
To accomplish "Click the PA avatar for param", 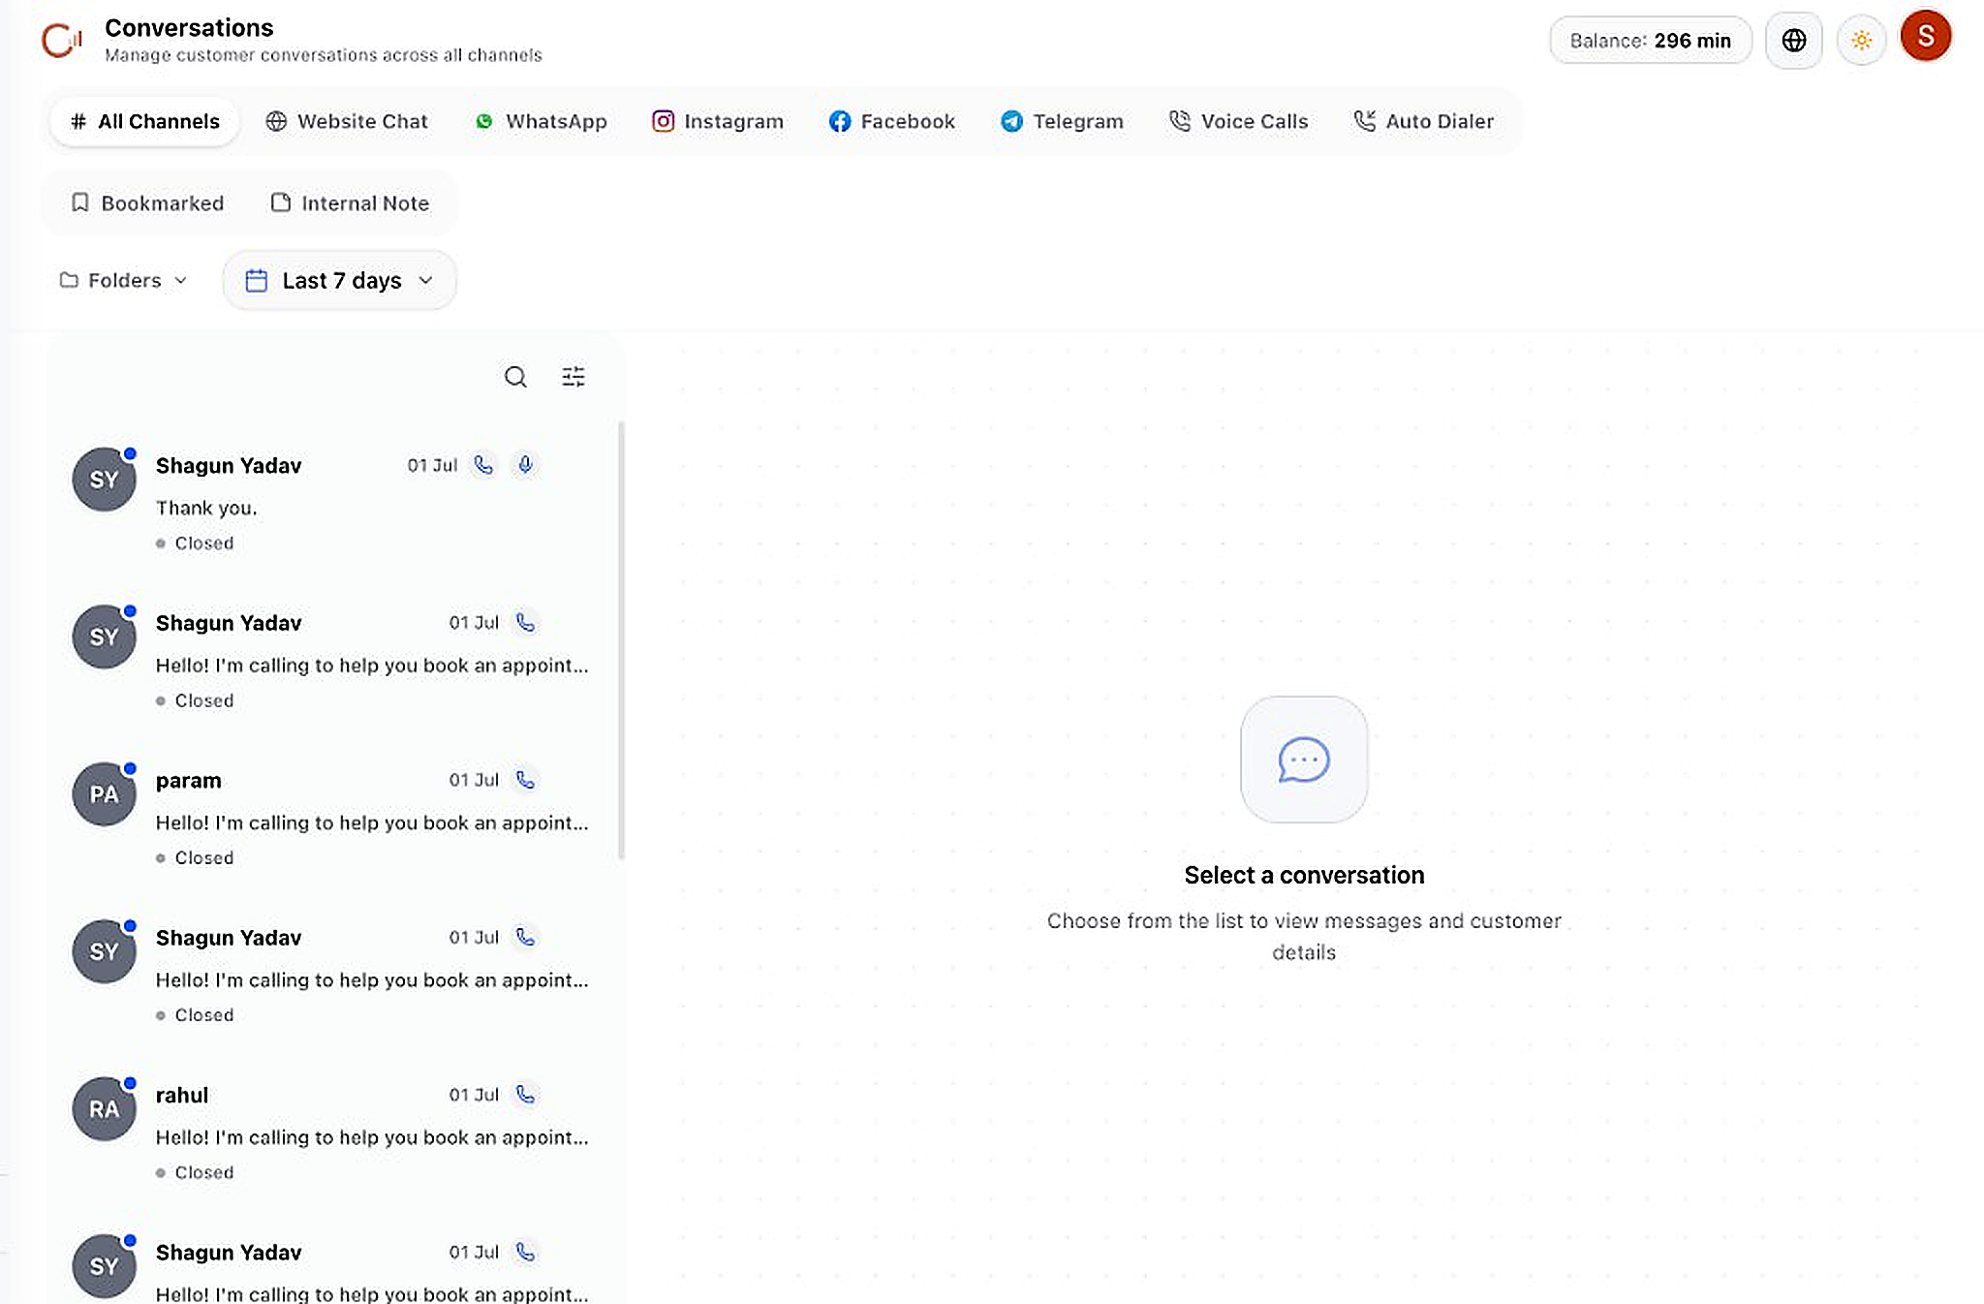I will tap(104, 794).
